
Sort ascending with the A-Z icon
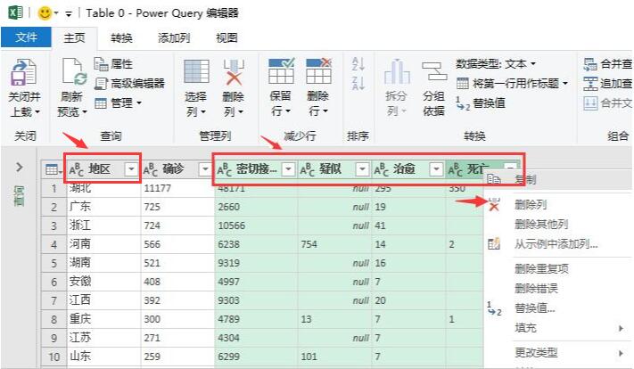click(358, 64)
